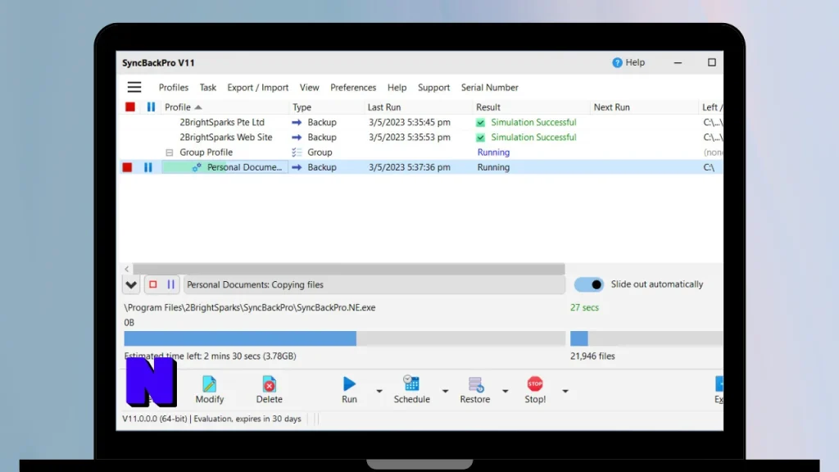The width and height of the screenshot is (839, 472).
Task: Collapse the Group Profile tree node
Action: tap(169, 152)
